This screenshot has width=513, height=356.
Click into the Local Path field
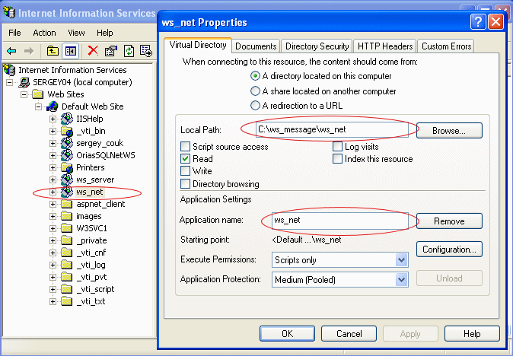pos(332,129)
